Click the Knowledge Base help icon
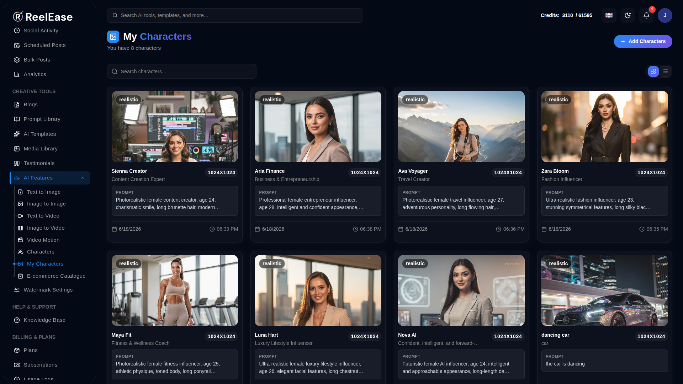This screenshot has height=384, width=683. [17, 320]
